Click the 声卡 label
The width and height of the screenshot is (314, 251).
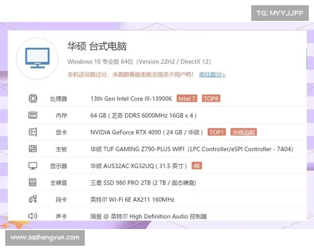[61, 216]
